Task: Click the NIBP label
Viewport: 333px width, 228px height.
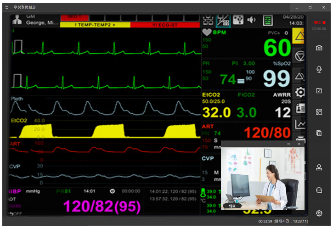Action: click(14, 191)
